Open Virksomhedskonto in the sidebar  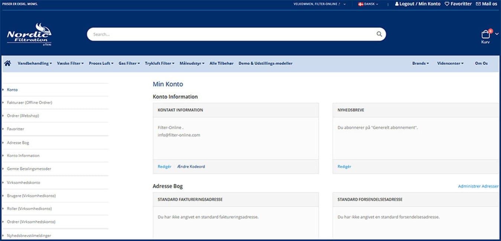[x=23, y=183]
